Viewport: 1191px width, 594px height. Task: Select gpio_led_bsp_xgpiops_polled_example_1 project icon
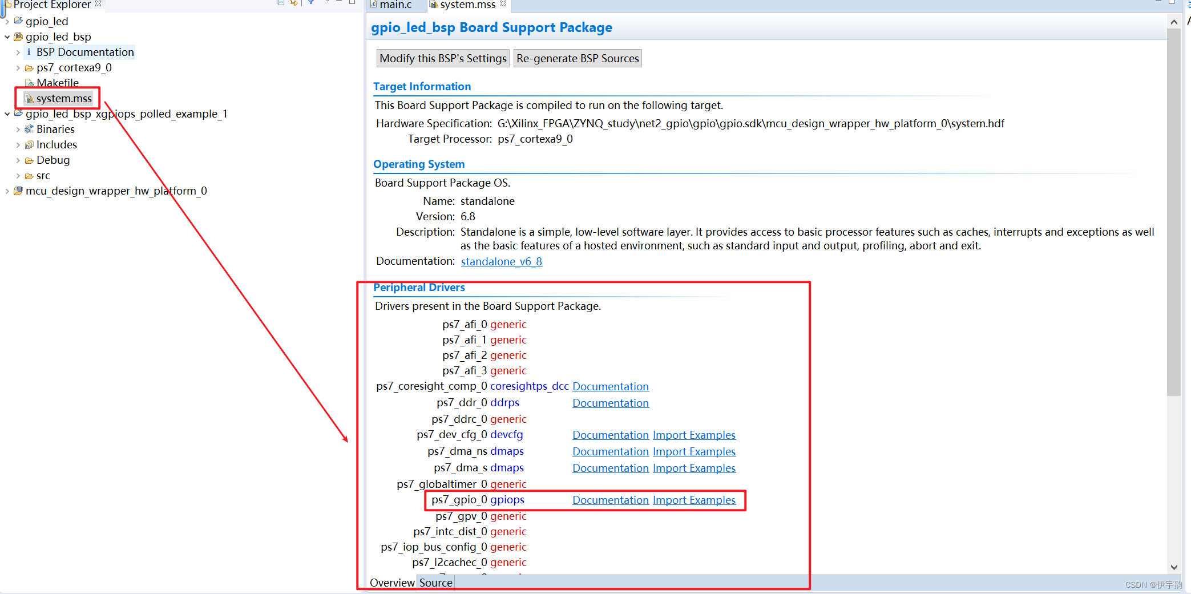pyautogui.click(x=18, y=114)
